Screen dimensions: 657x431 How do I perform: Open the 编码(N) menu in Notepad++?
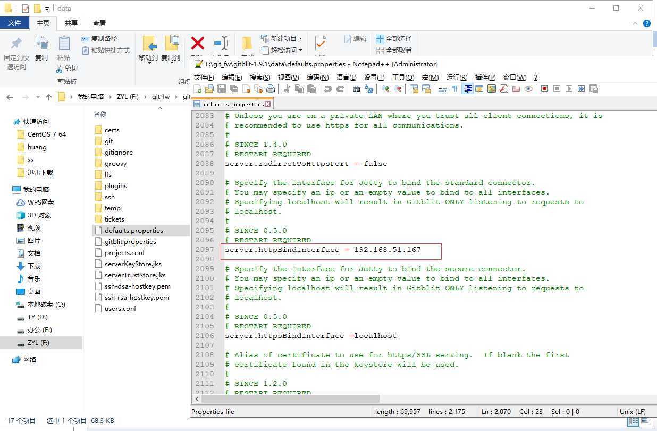point(317,77)
